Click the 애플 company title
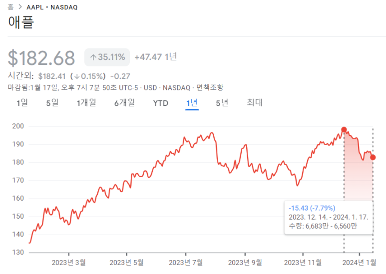 21,22
